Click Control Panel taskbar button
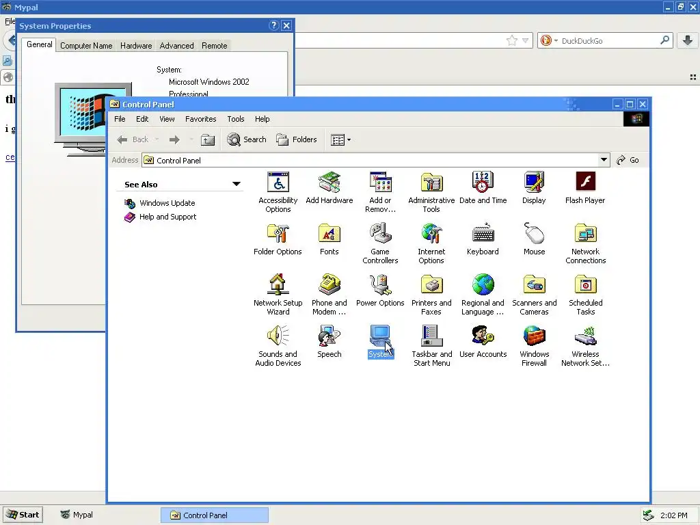 214,515
